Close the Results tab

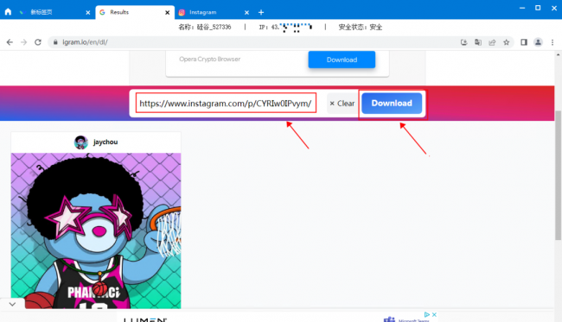167,13
